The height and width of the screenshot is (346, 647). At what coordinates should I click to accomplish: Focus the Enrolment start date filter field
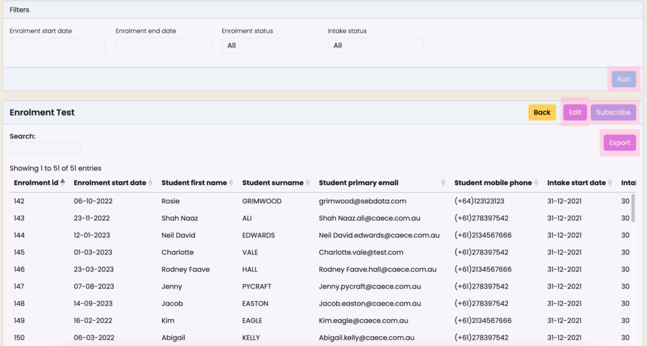point(57,45)
